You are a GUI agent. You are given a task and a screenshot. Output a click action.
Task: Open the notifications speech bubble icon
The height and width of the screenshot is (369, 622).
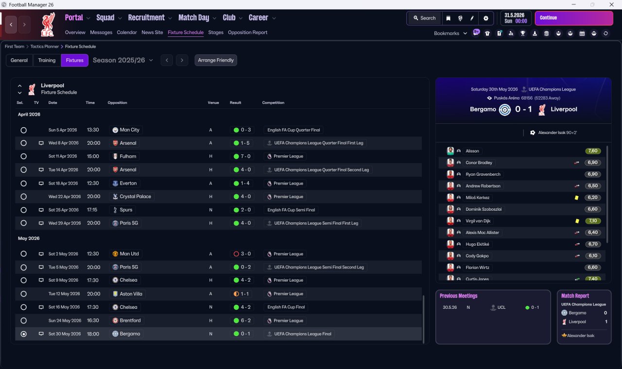476,33
